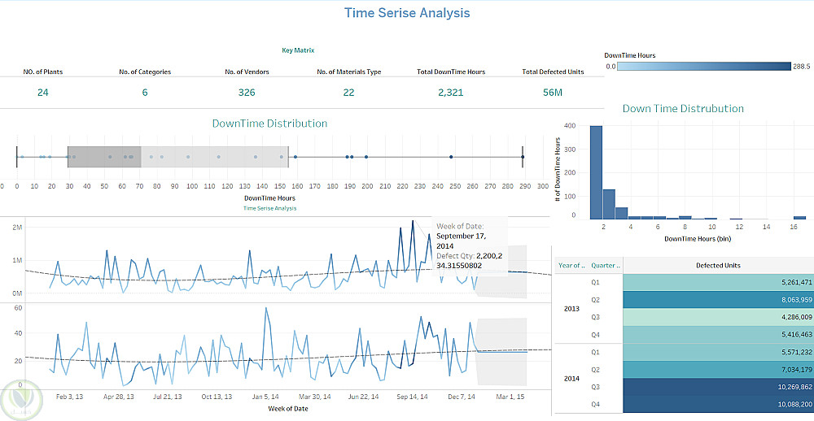
Task: Click the box plot maximum point at 288
Action: pos(523,157)
